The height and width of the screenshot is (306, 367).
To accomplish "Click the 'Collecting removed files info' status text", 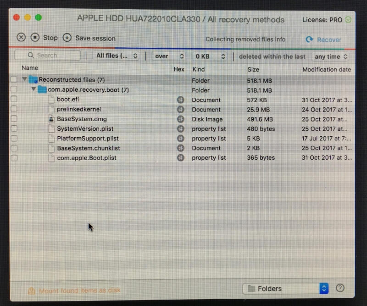I will pos(245,39).
